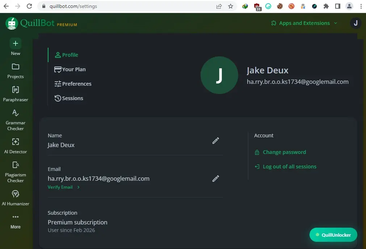
Task: Show More tools in sidebar
Action: click(16, 222)
